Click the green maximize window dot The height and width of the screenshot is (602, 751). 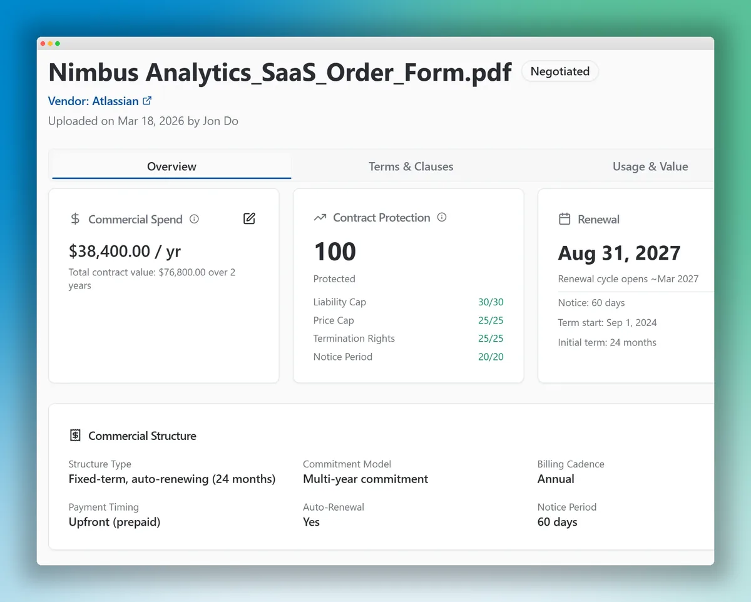(58, 44)
